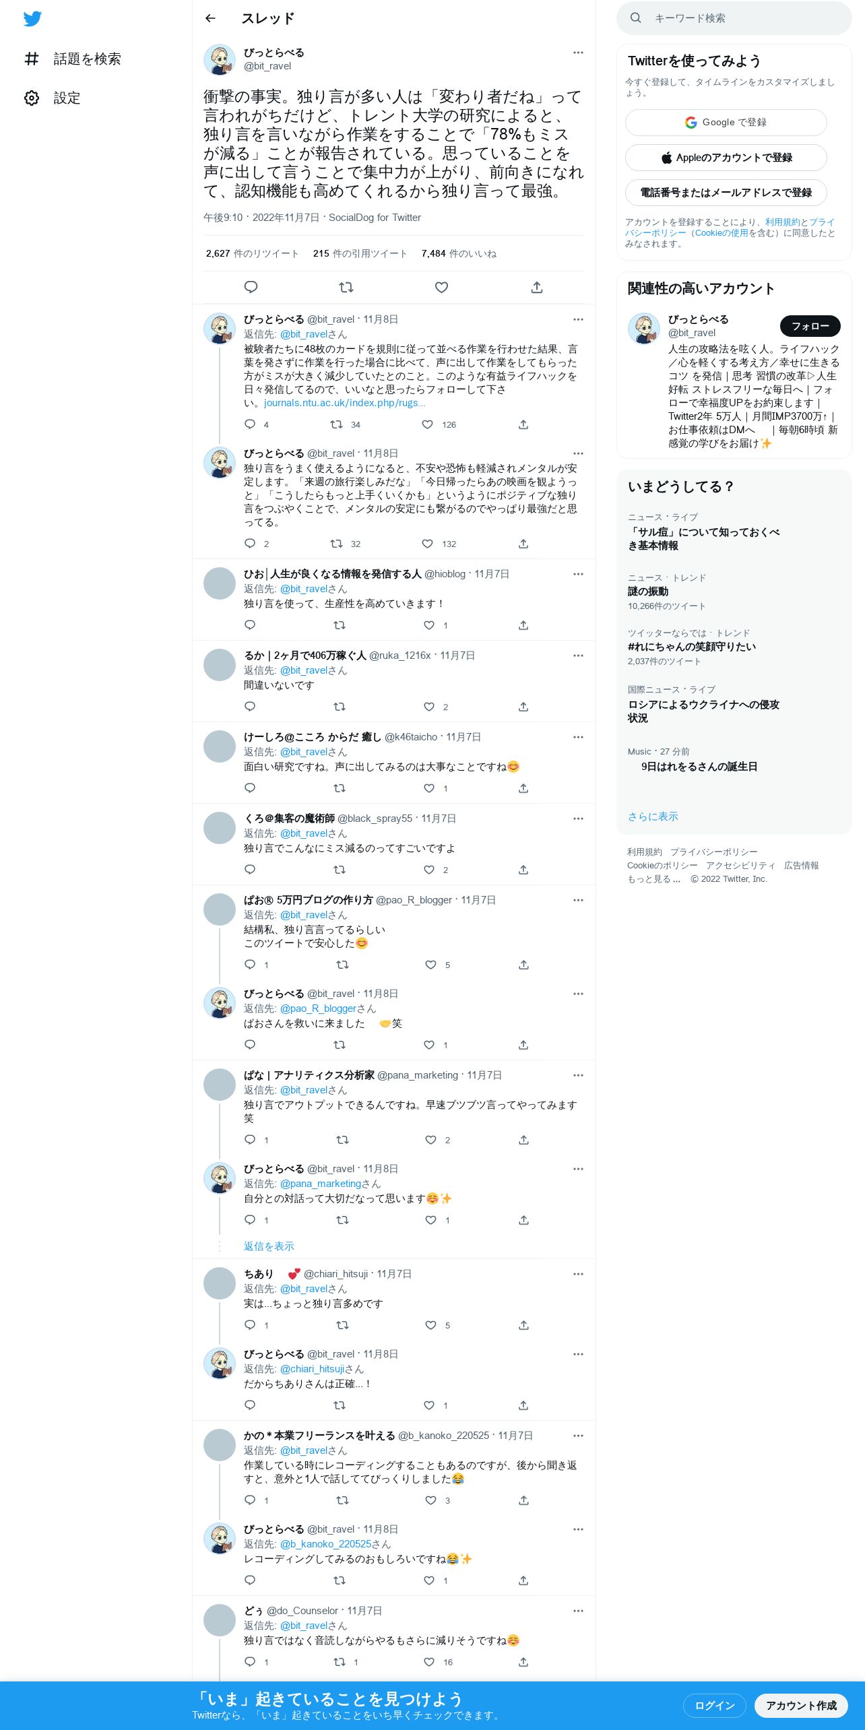Follow びっとらべる with フォロー button
This screenshot has height=1730, width=865.
point(810,326)
